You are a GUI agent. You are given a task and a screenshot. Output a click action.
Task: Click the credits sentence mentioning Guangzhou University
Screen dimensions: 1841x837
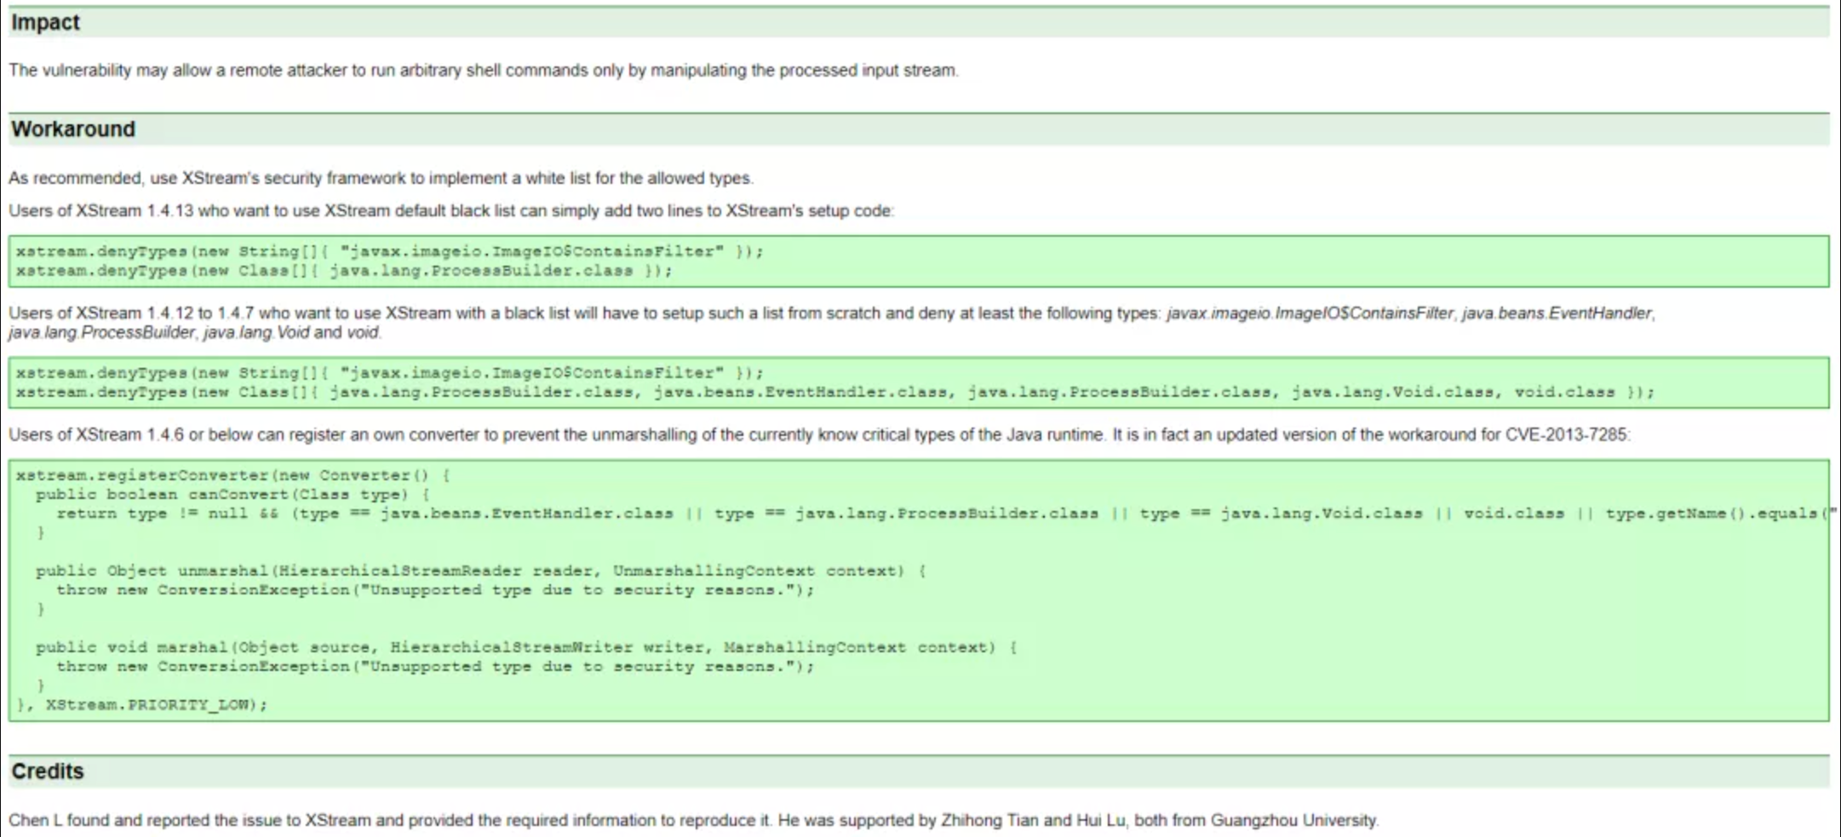693,821
